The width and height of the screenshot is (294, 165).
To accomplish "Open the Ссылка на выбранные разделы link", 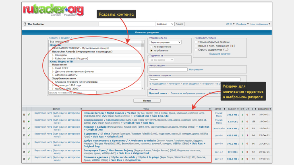I will click(188, 93).
